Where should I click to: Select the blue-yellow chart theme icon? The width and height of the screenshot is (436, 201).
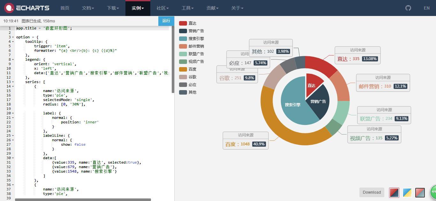coord(407,192)
